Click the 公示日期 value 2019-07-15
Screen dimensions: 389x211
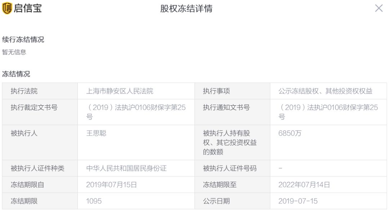tap(298, 201)
